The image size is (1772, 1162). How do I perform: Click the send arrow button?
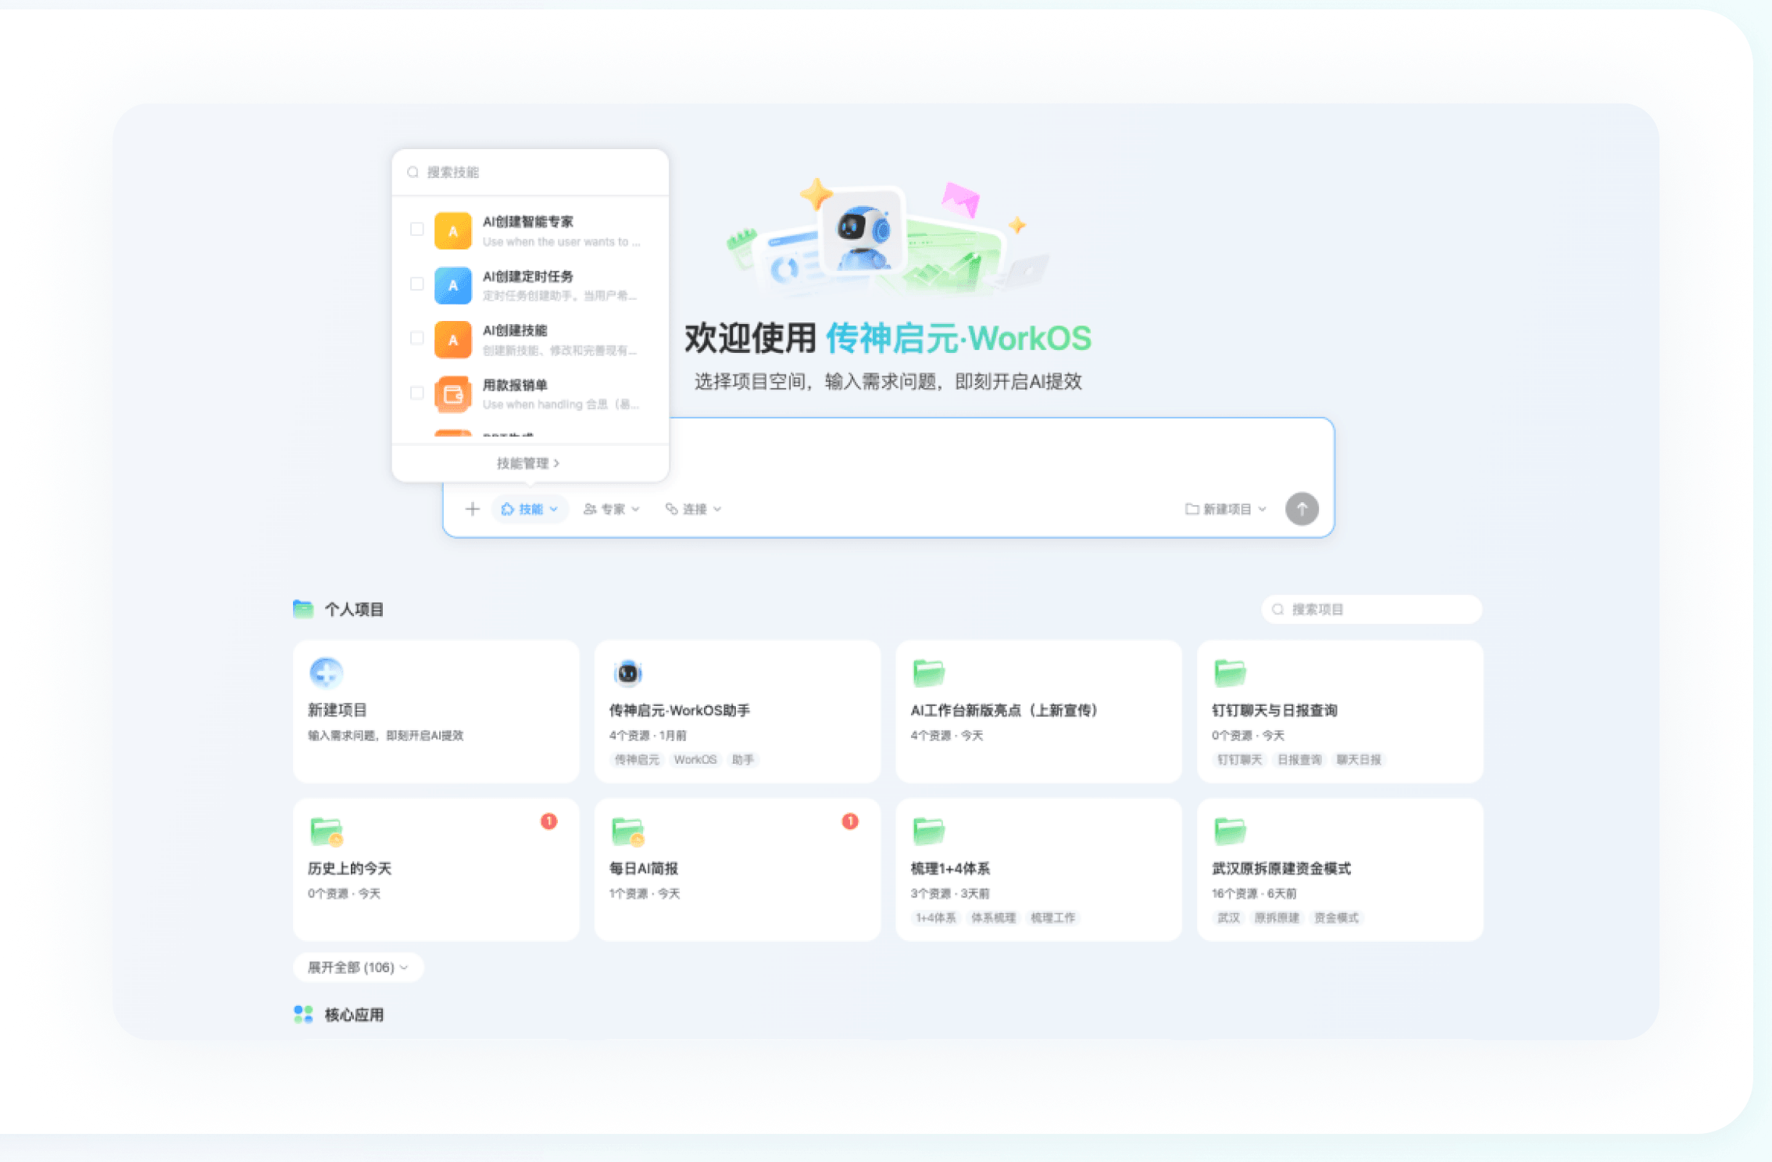(1302, 509)
